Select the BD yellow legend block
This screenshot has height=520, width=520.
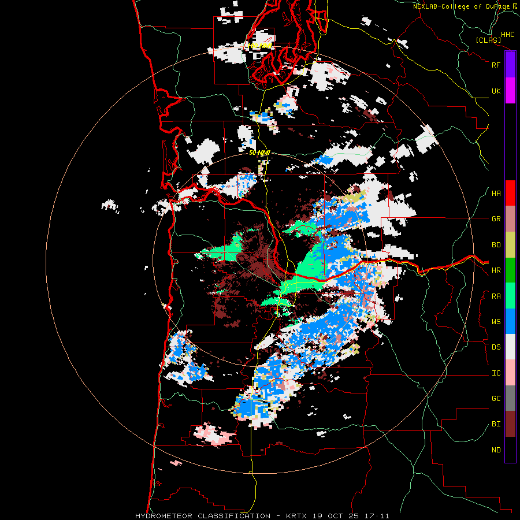pos(510,245)
